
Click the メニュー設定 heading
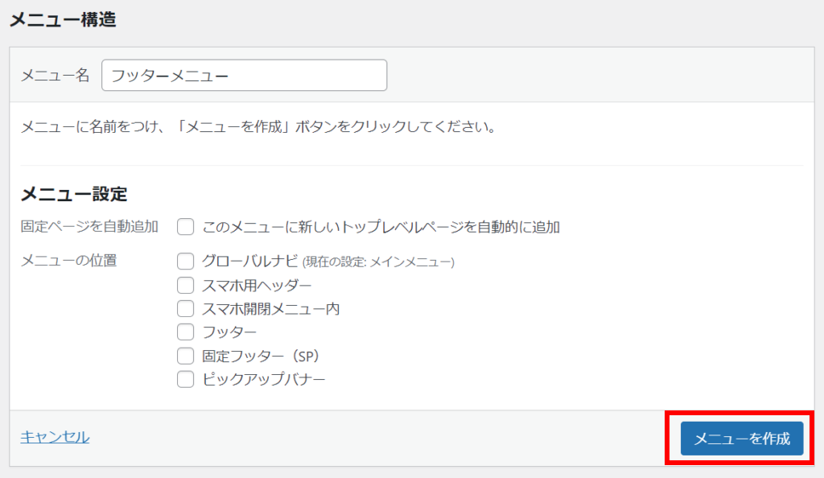coord(74,194)
